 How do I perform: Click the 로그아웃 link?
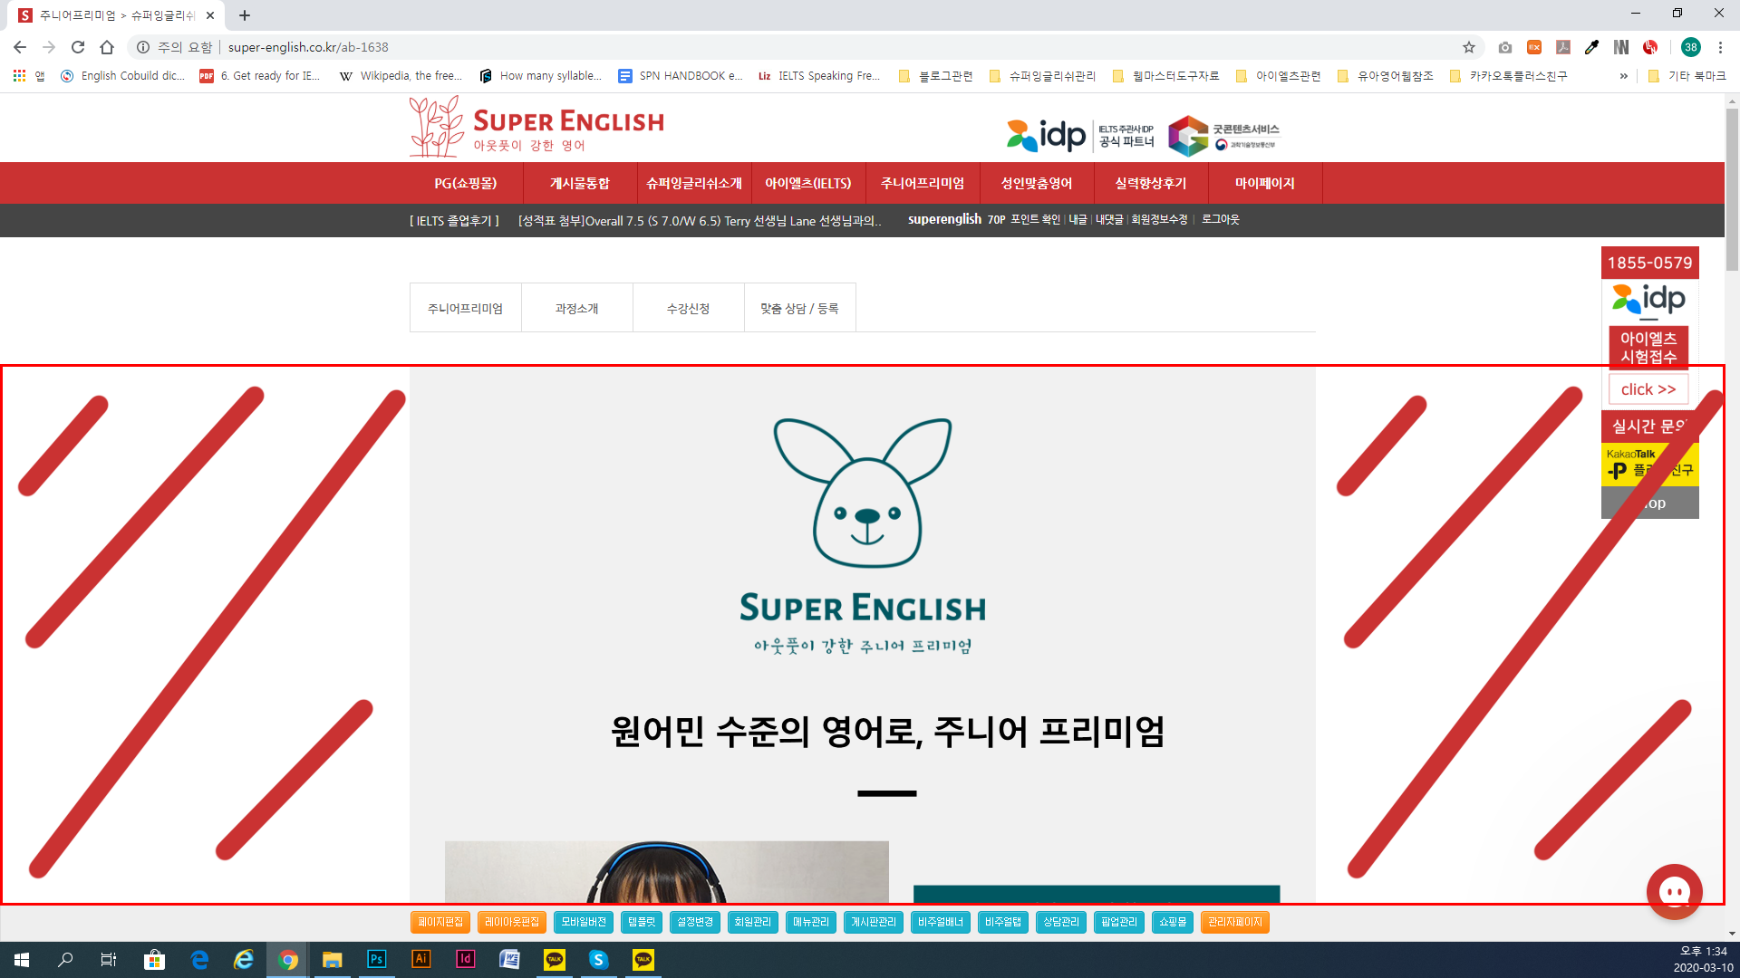click(x=1220, y=220)
